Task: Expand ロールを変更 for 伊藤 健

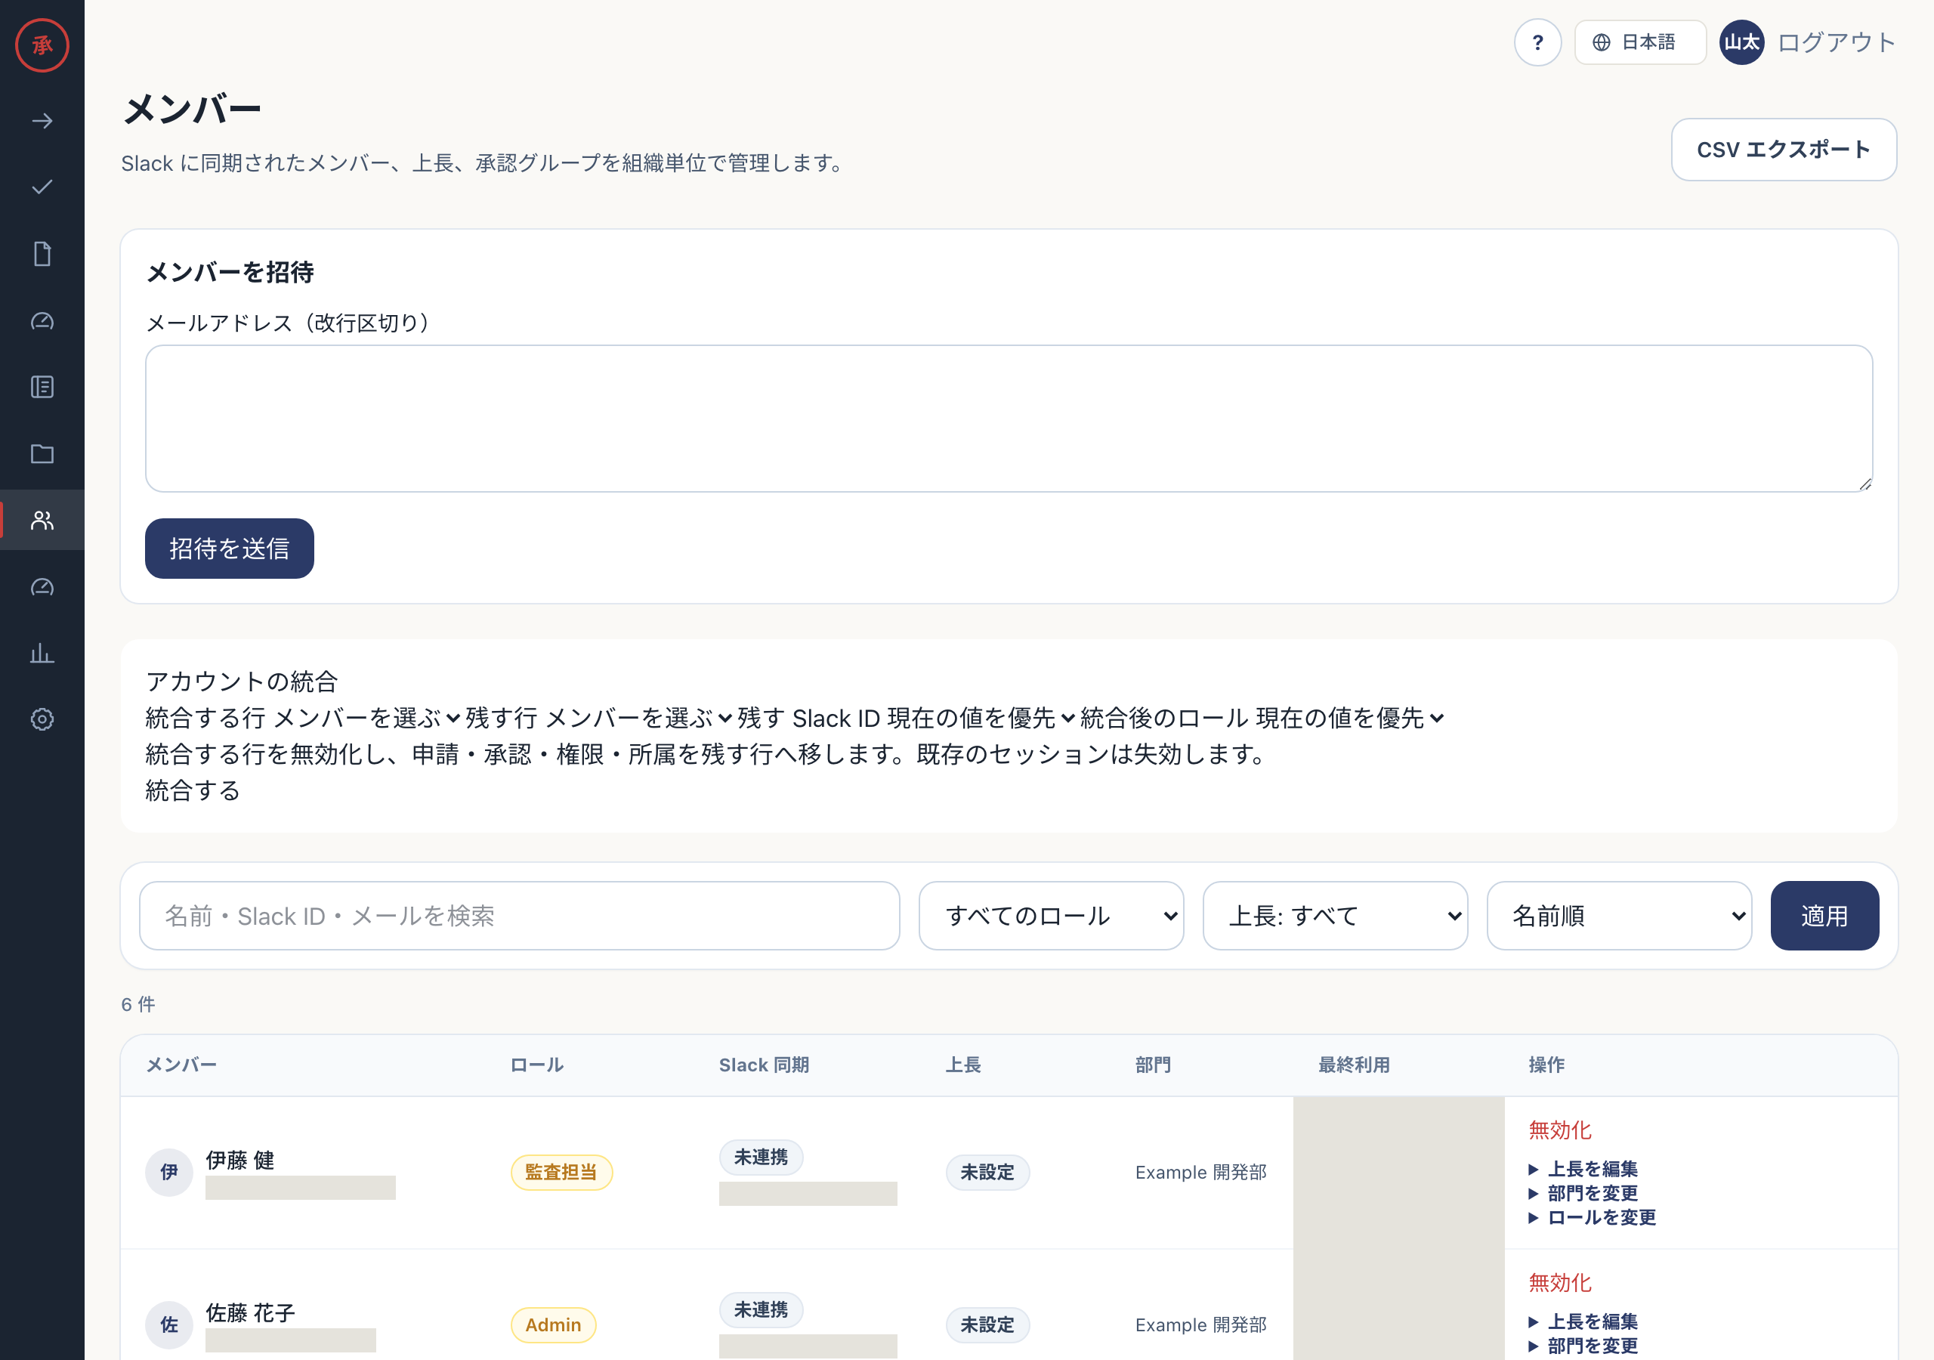Action: pyautogui.click(x=1592, y=1218)
